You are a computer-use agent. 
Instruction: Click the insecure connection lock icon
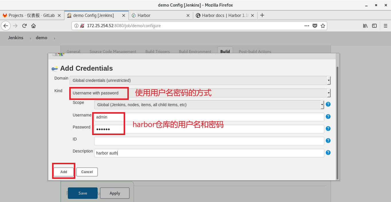[x=82, y=26]
